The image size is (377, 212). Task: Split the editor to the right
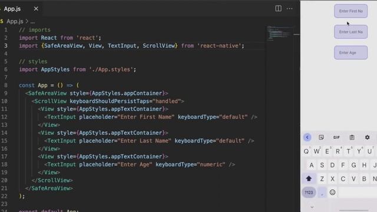(x=278, y=8)
